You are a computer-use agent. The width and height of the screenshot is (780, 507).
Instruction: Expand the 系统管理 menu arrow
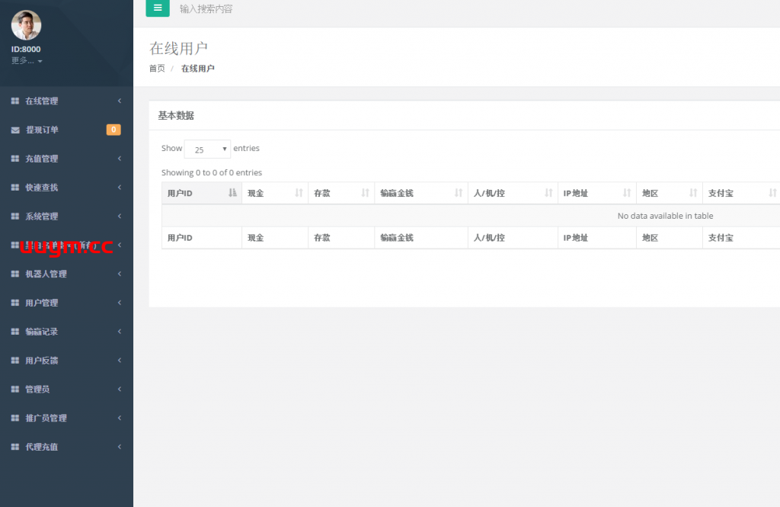point(120,217)
